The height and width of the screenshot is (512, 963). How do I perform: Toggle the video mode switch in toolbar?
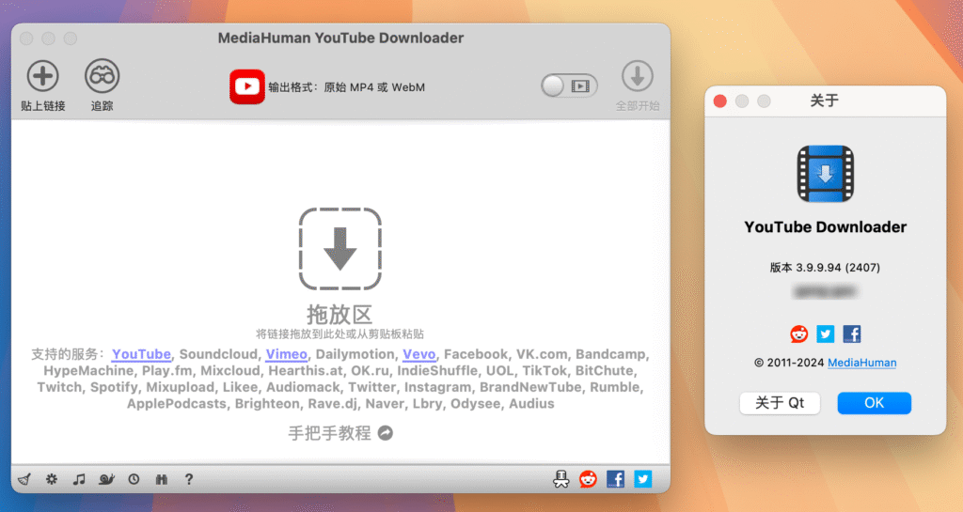pyautogui.click(x=569, y=85)
